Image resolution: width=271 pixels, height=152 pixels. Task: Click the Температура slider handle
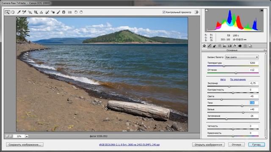(224, 66)
